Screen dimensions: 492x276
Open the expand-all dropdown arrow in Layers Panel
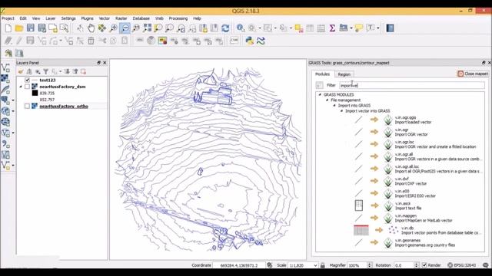click(x=61, y=71)
